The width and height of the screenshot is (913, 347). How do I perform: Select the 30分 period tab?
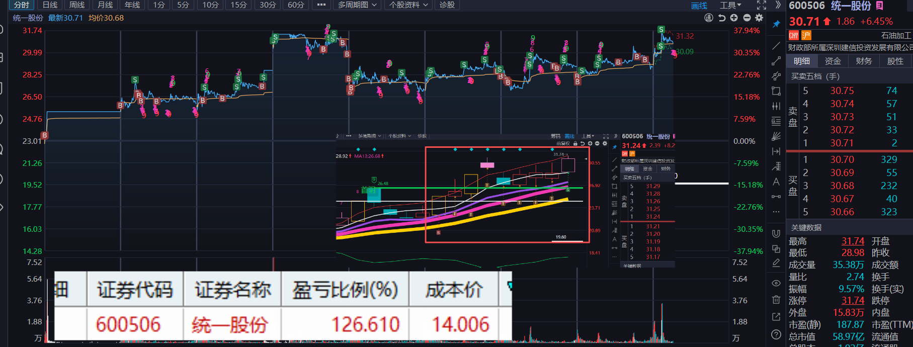click(x=267, y=5)
